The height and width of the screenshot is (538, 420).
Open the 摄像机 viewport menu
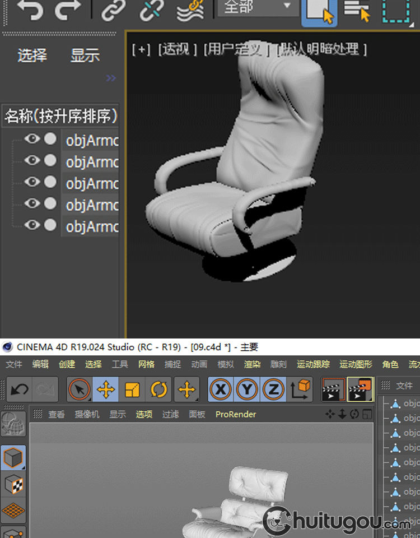[x=87, y=414]
